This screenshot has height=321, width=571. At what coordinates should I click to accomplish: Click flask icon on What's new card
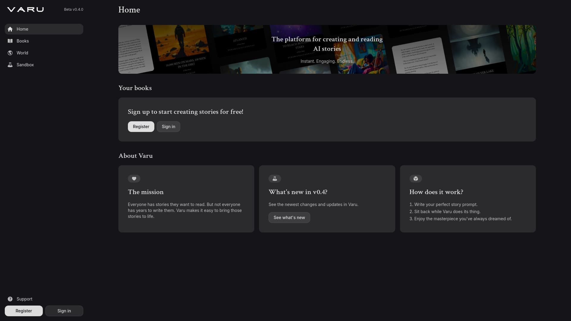click(x=275, y=179)
